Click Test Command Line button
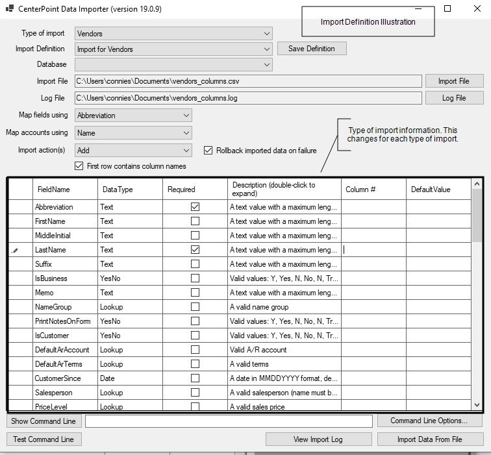This screenshot has height=455, width=491. click(44, 439)
